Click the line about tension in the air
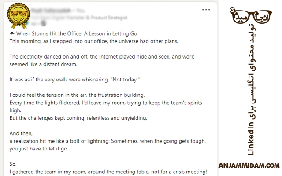This screenshot has width=282, height=176. point(77,95)
